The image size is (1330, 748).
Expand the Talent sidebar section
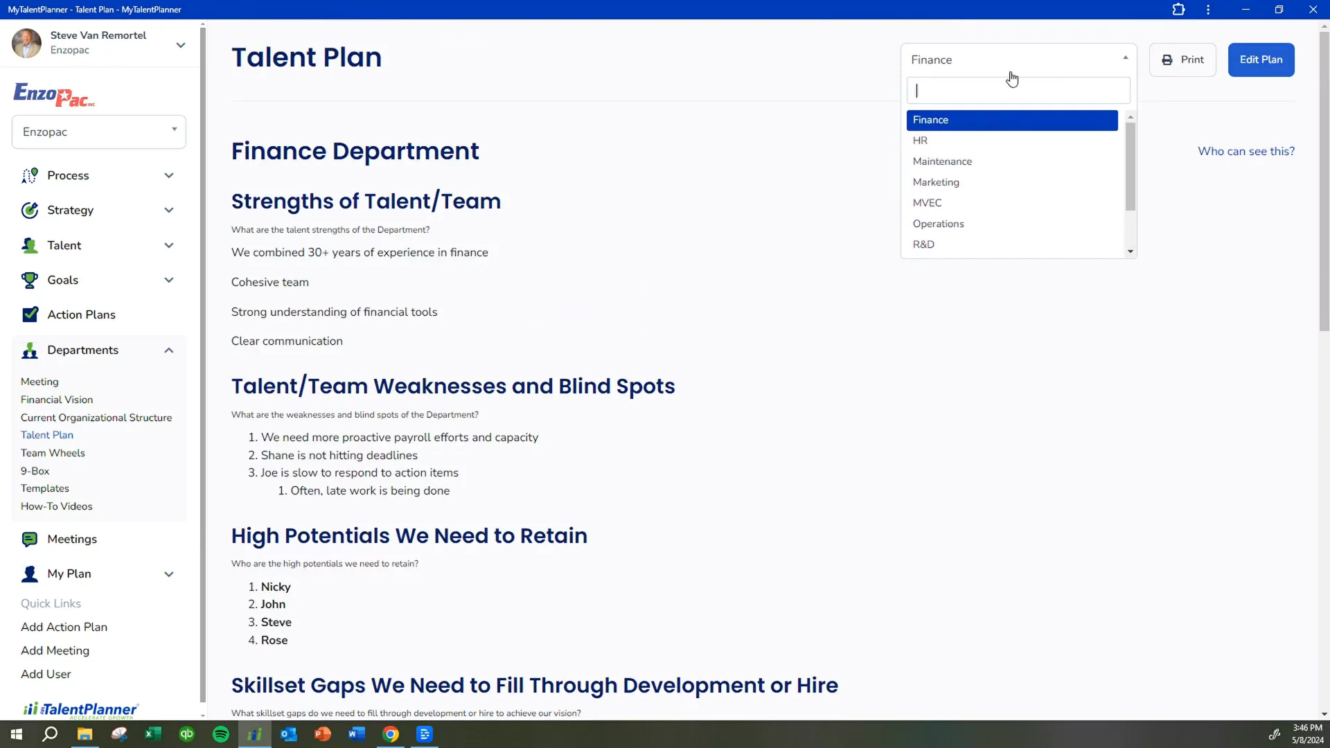tap(168, 246)
